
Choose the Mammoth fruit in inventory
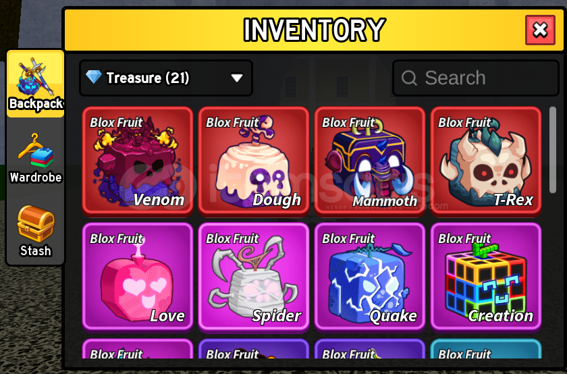click(370, 161)
